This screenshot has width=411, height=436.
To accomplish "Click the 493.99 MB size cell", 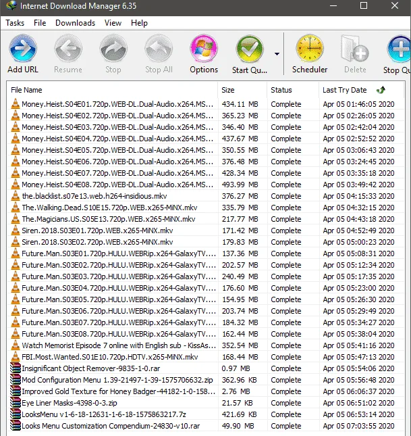I will click(240, 185).
